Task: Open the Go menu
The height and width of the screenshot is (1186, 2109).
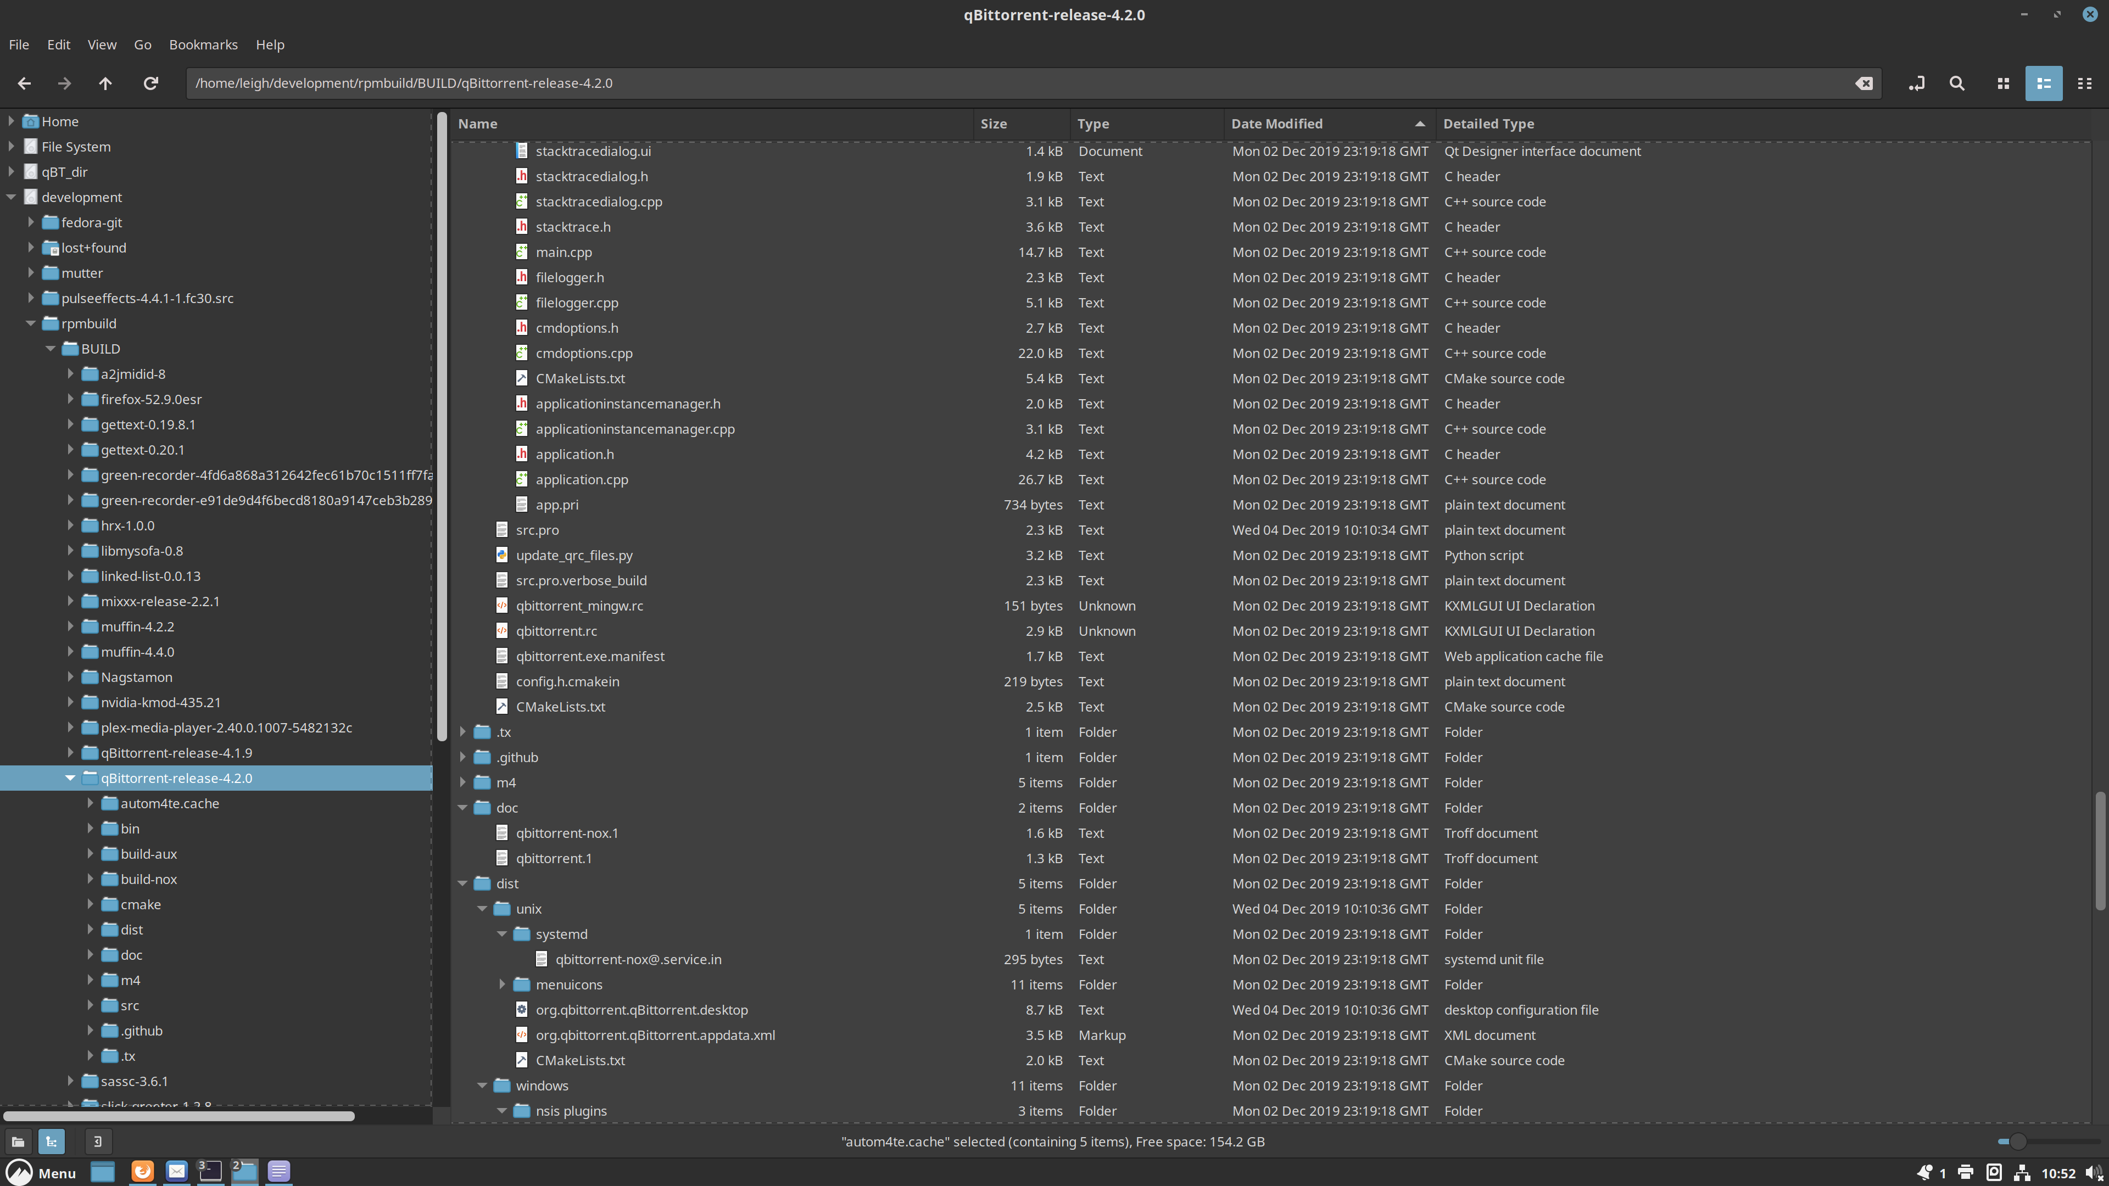Action: tap(142, 44)
